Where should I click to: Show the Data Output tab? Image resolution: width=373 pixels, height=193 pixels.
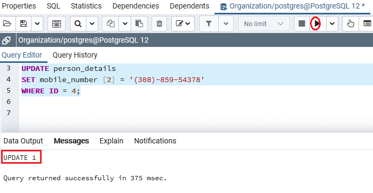click(x=23, y=141)
